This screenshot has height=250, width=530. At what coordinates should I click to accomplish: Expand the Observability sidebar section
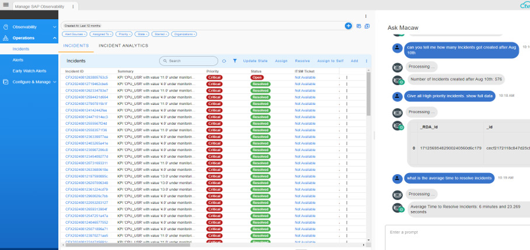click(x=54, y=27)
